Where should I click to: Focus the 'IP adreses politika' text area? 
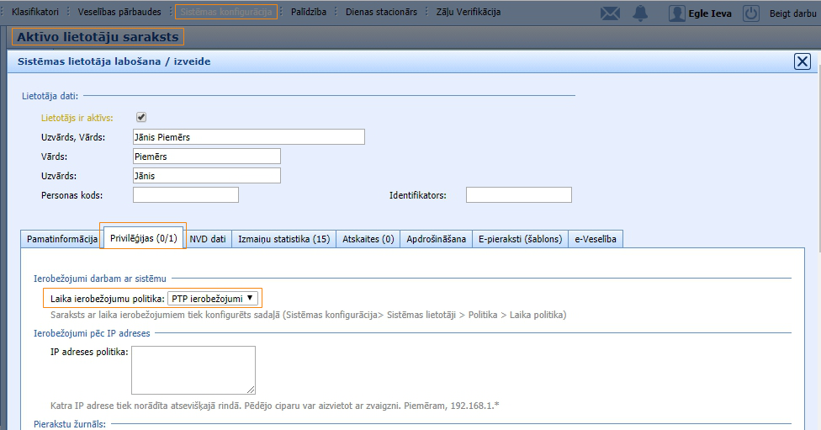193,369
